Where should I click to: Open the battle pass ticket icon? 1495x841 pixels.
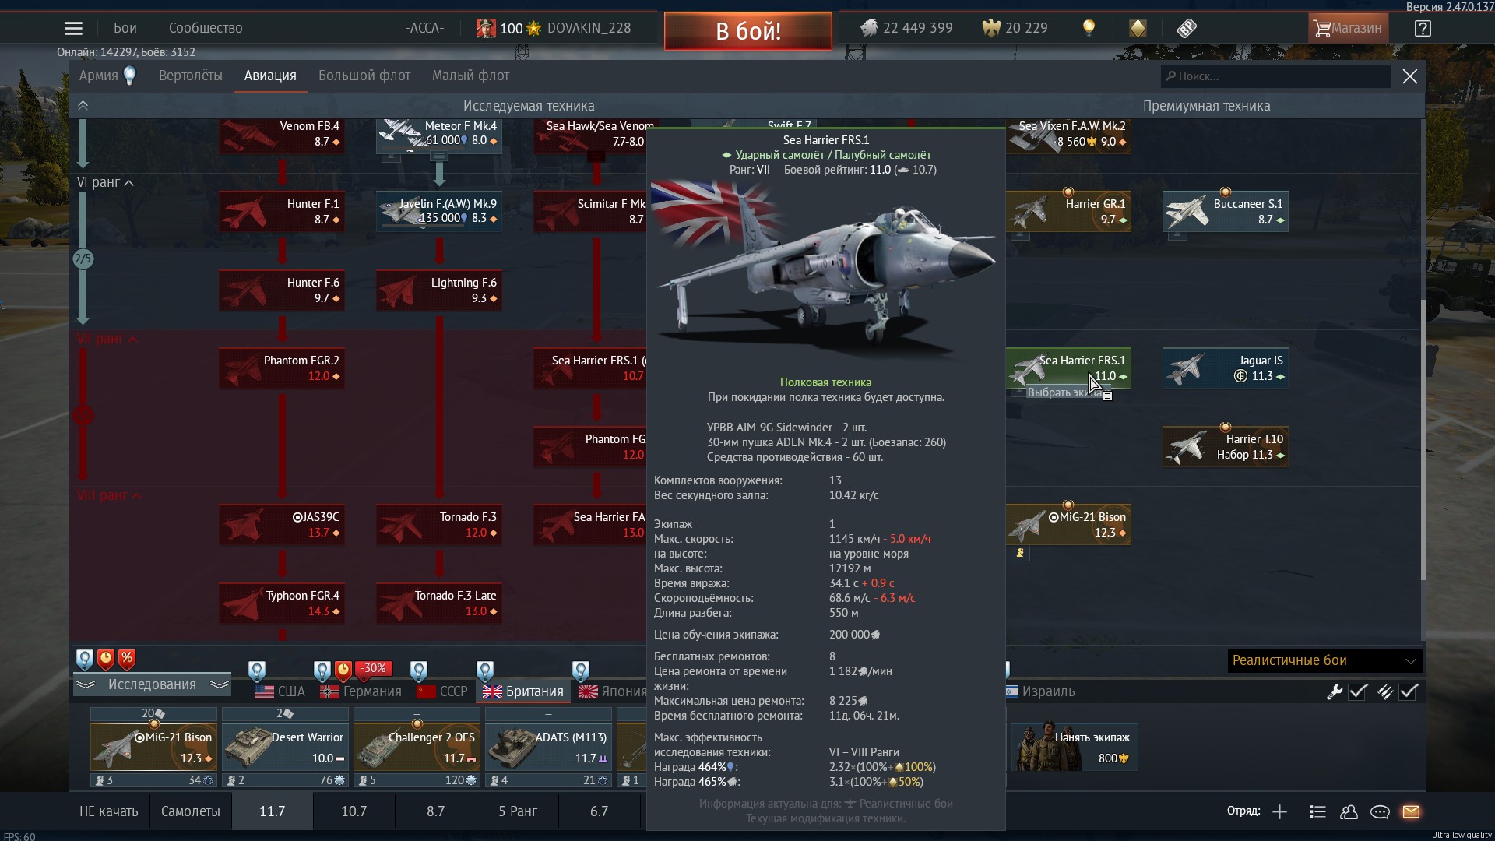(x=1187, y=29)
